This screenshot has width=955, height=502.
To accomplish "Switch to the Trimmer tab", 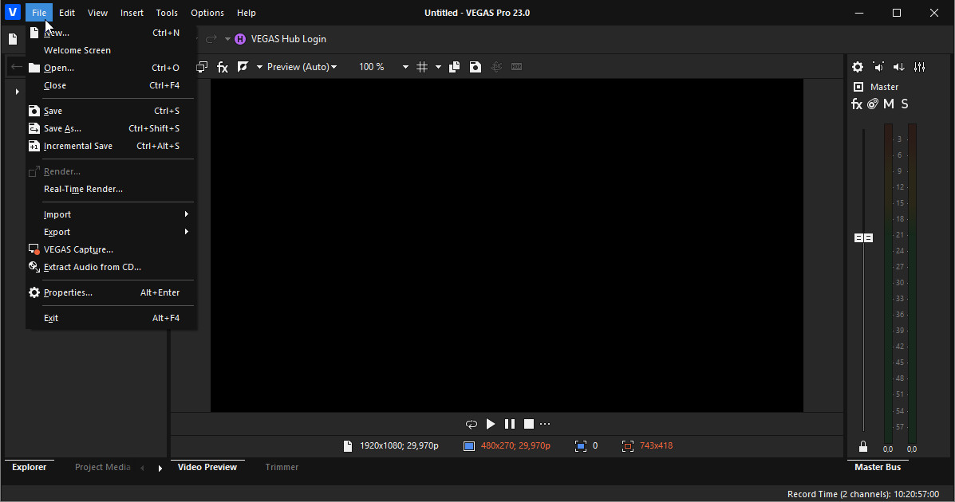I will pos(282,467).
